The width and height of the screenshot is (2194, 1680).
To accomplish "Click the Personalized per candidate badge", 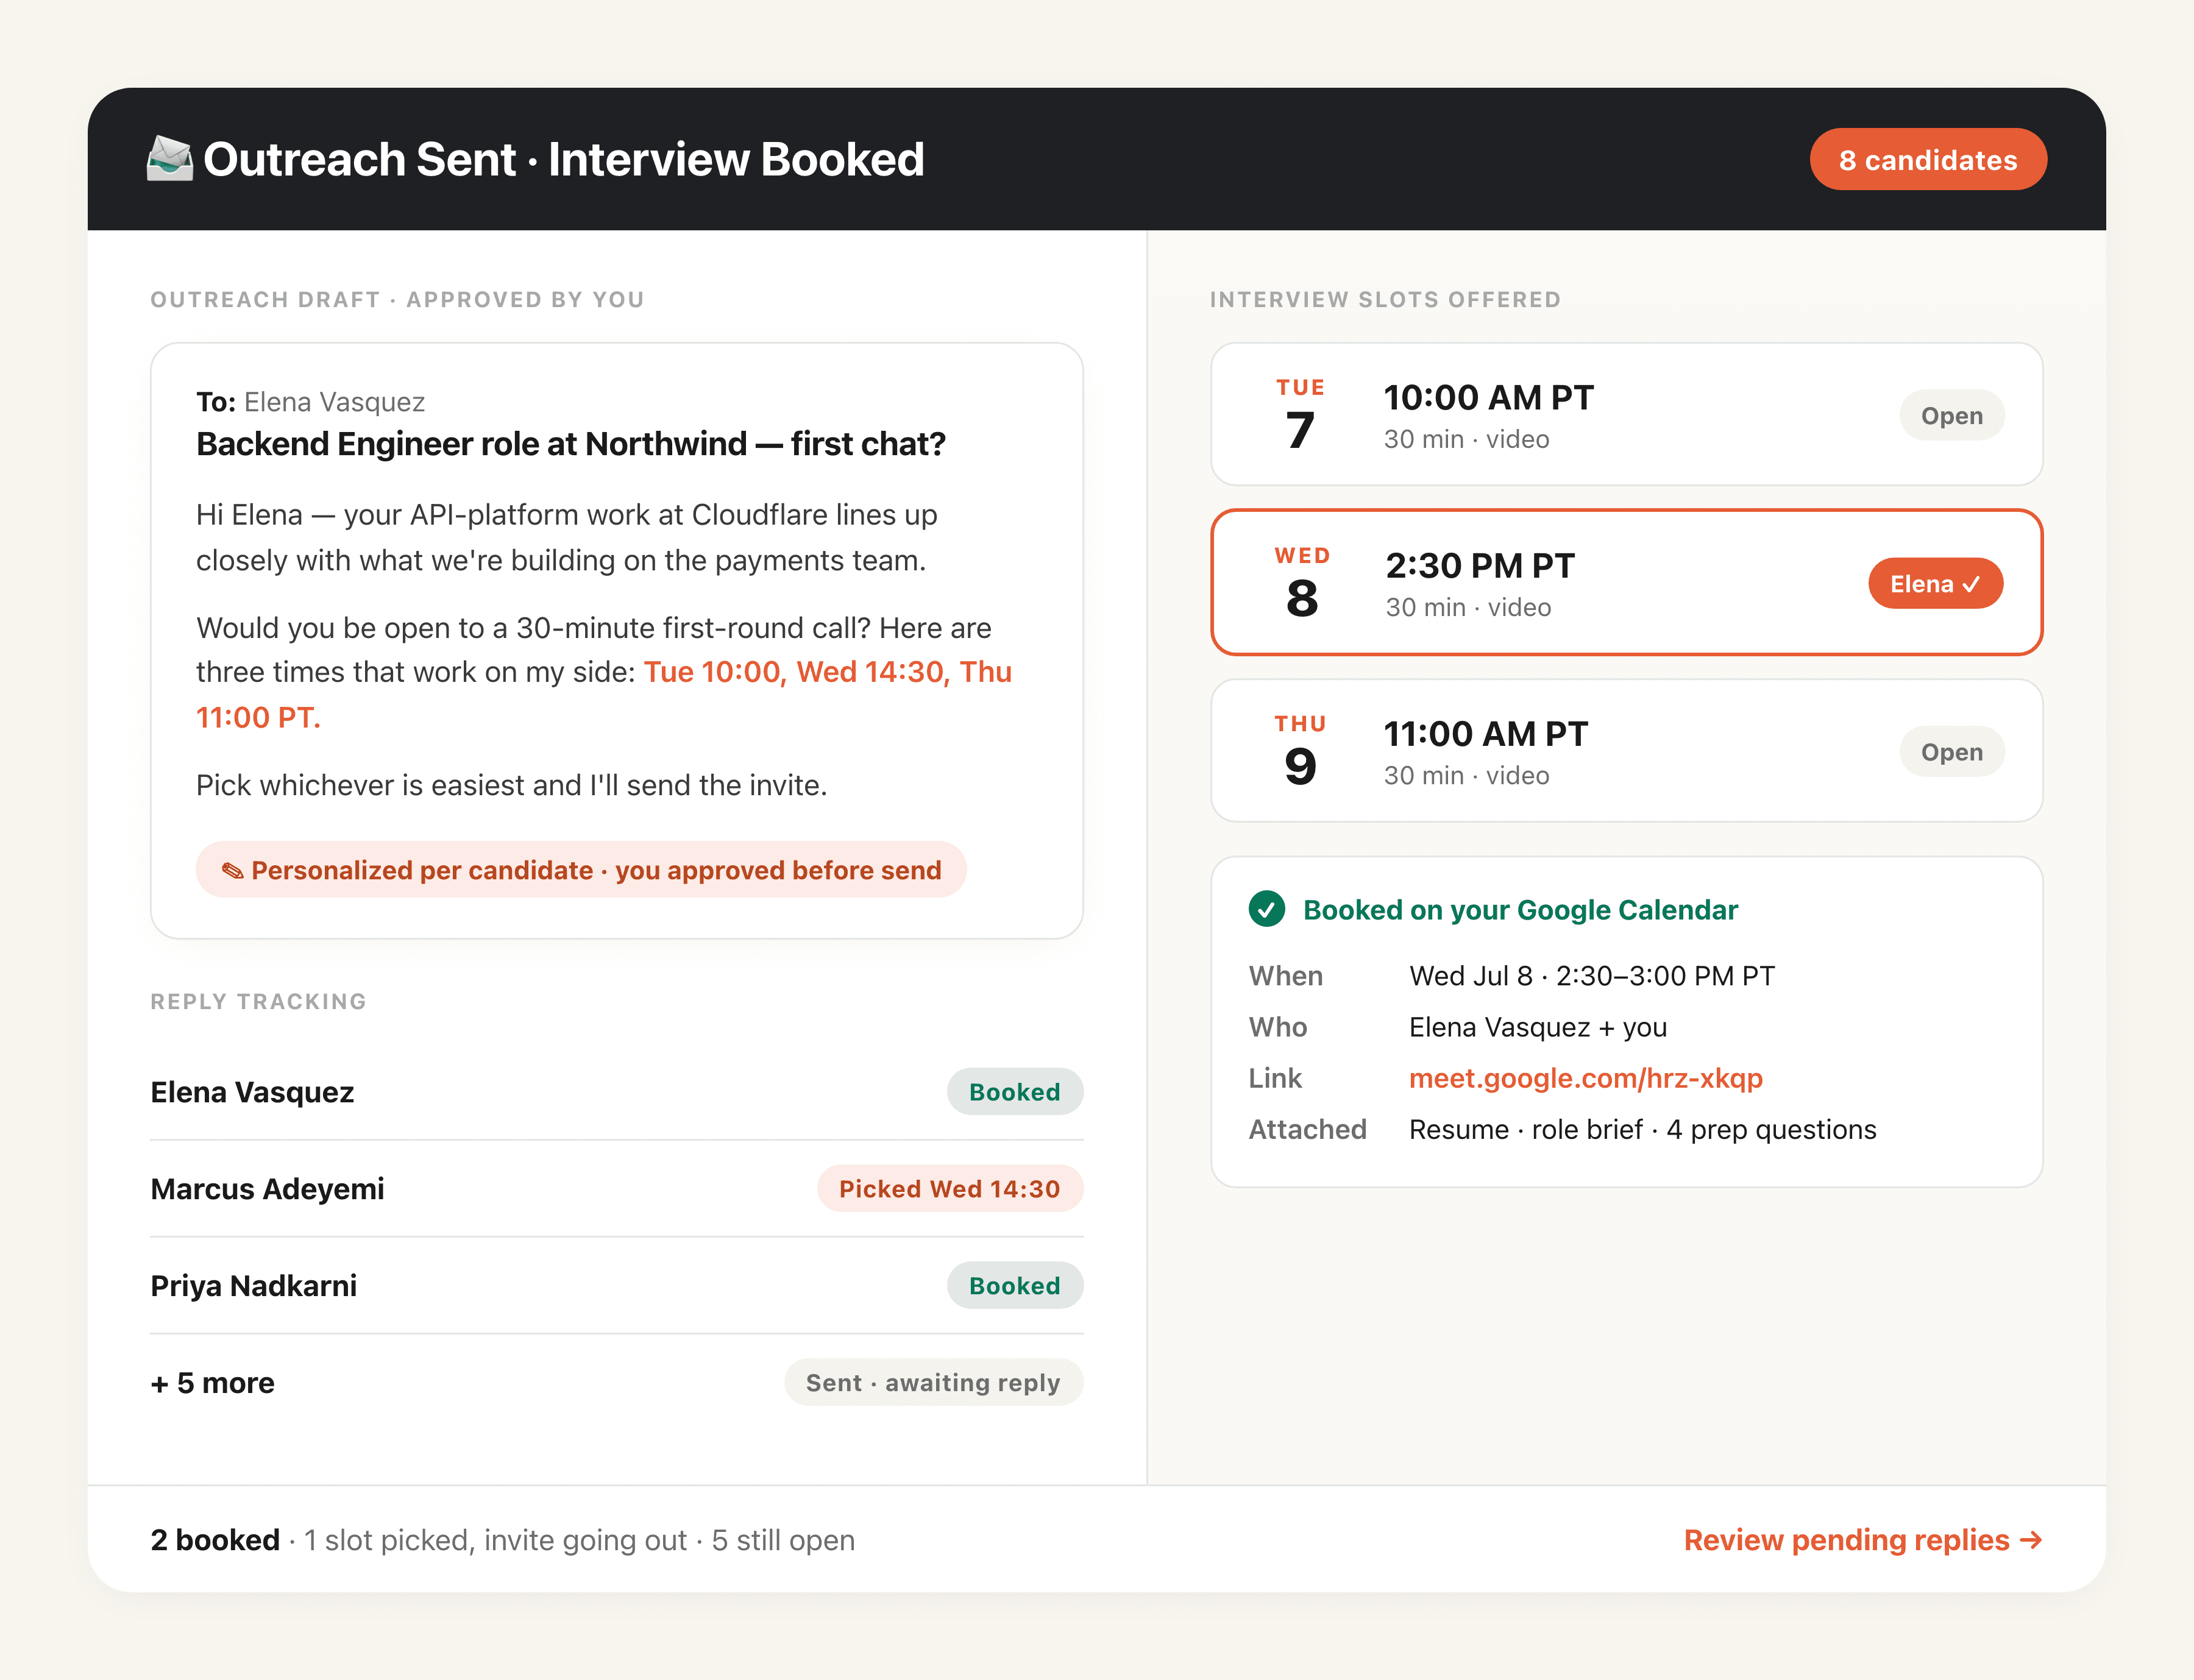I will pos(581,870).
